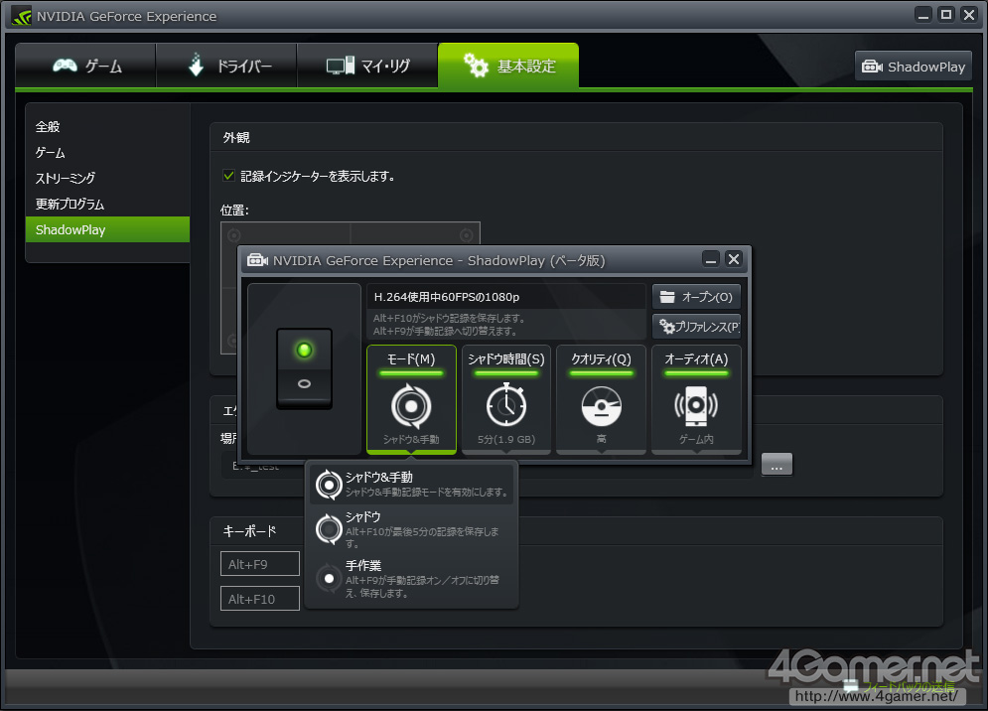Click the audio speaker icon
Viewport: 988px width, 711px height.
coord(696,406)
